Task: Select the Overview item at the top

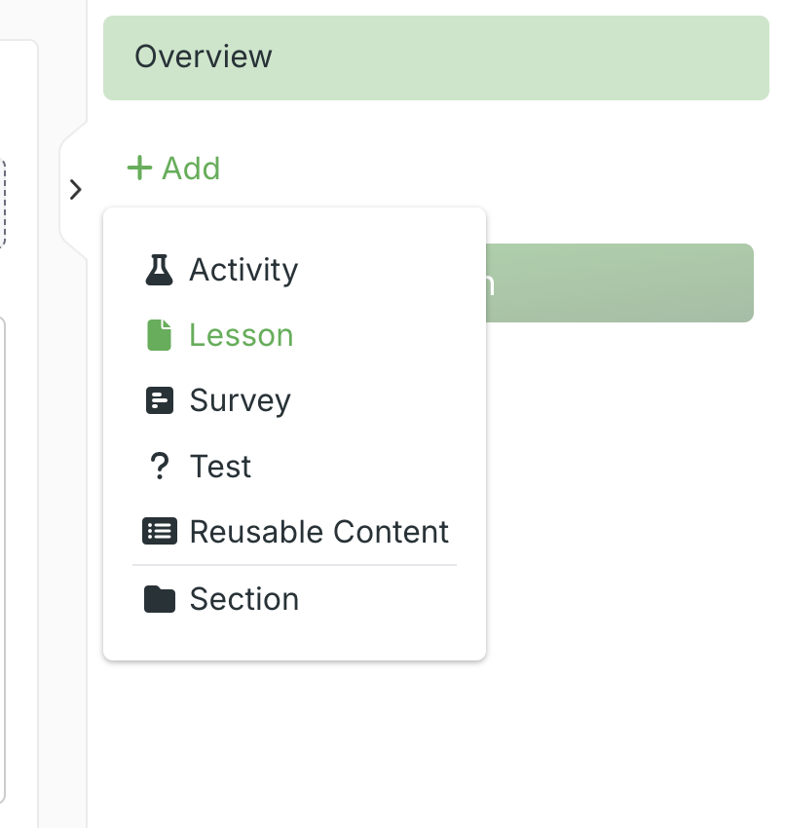Action: point(435,57)
